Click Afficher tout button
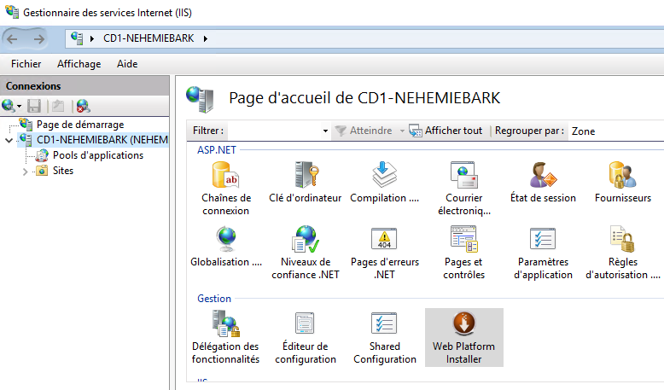664x390 pixels. point(446,131)
